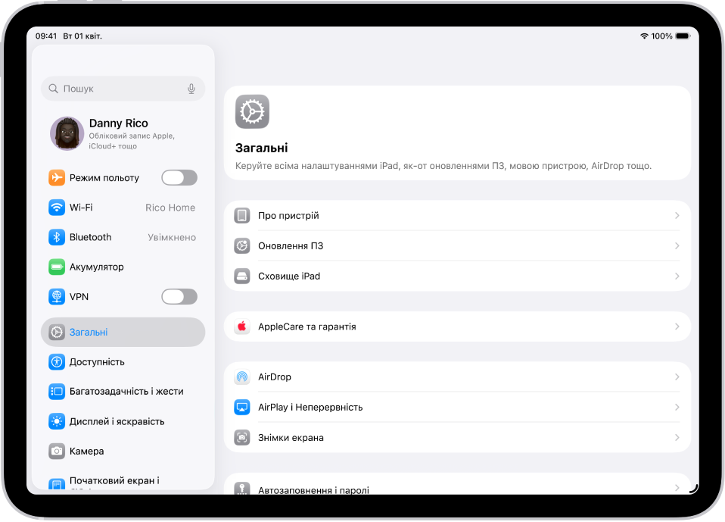Open Про пристрій settings row

coord(457,216)
